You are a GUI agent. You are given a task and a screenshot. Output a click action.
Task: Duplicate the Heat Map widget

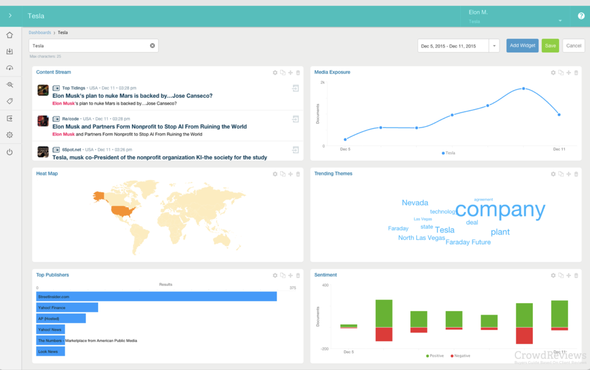point(283,174)
